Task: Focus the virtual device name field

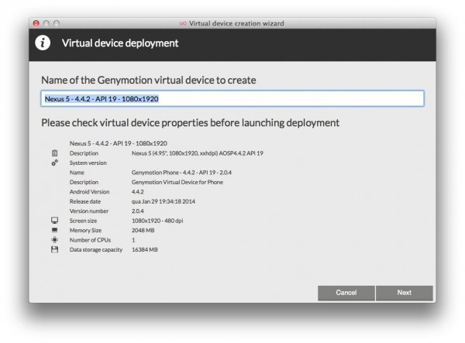Action: click(x=232, y=98)
